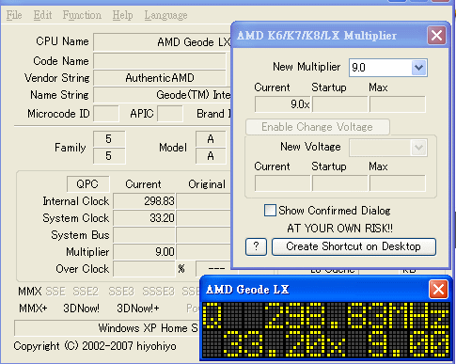Open the Language menu

(x=165, y=15)
